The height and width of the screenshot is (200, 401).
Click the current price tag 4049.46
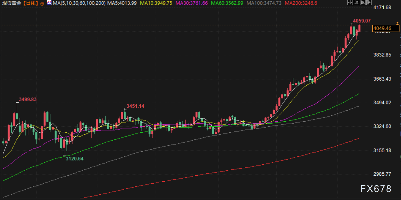(x=383, y=28)
